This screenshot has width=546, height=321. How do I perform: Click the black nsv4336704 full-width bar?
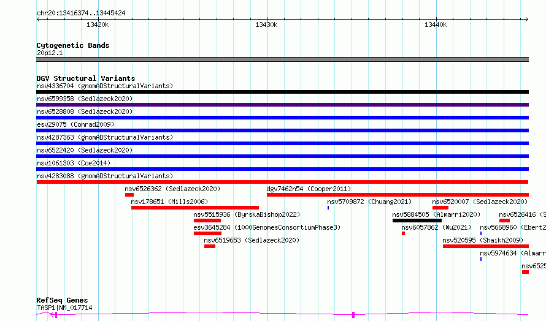pos(282,92)
